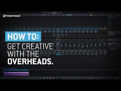Solo the OH Cond channel
This screenshot has height=91, width=121.
[x=57, y=51]
